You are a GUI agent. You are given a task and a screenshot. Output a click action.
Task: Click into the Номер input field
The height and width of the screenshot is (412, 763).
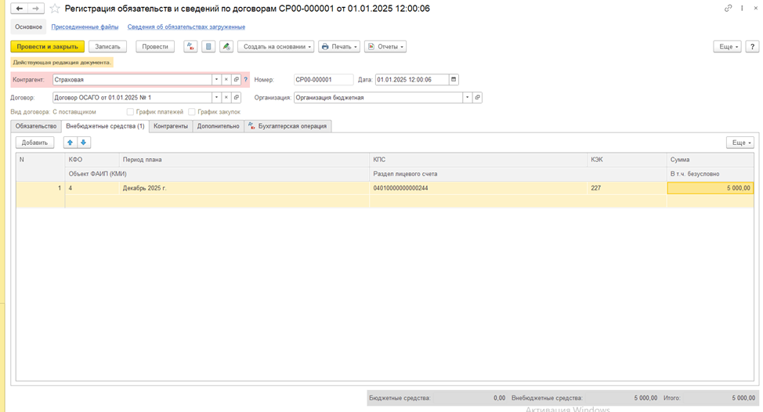[324, 79]
